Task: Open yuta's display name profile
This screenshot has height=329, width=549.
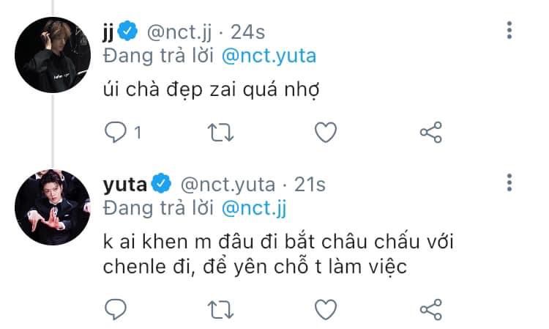Action: (125, 185)
